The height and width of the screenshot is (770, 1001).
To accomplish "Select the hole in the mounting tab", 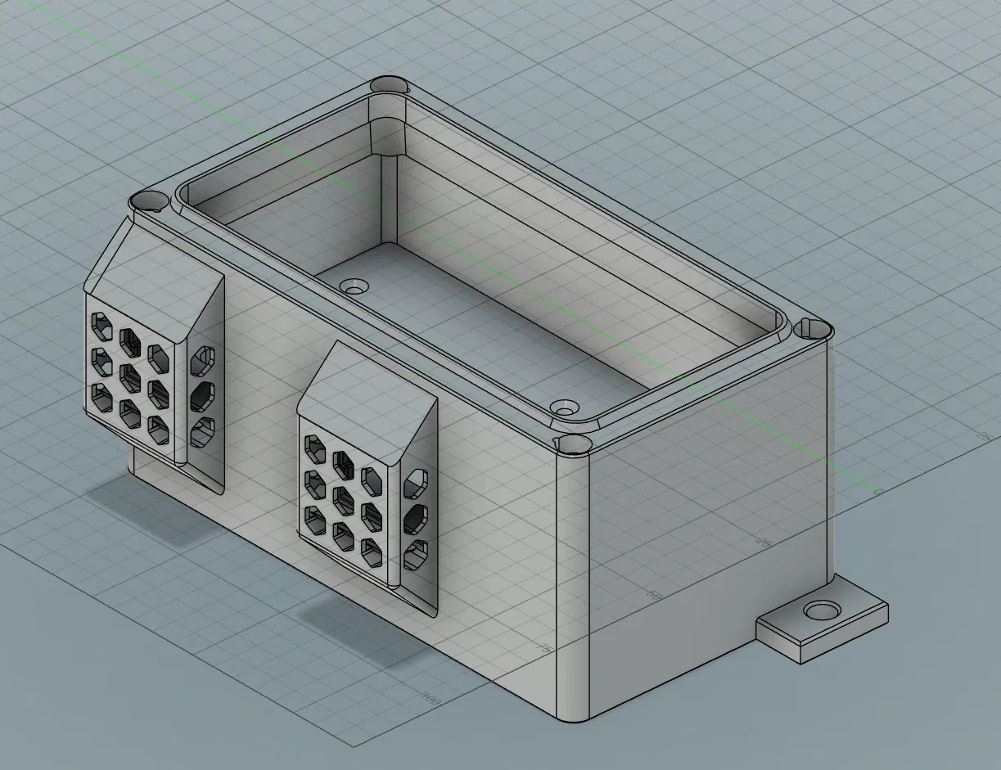I will coord(822,610).
